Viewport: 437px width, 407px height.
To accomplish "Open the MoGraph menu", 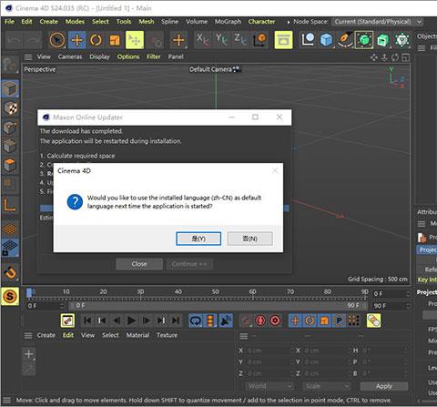I will [228, 22].
